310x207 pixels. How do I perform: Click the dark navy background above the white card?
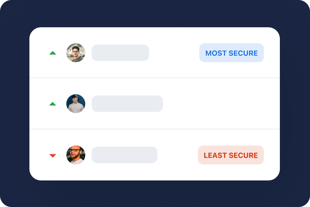[x=155, y=14]
